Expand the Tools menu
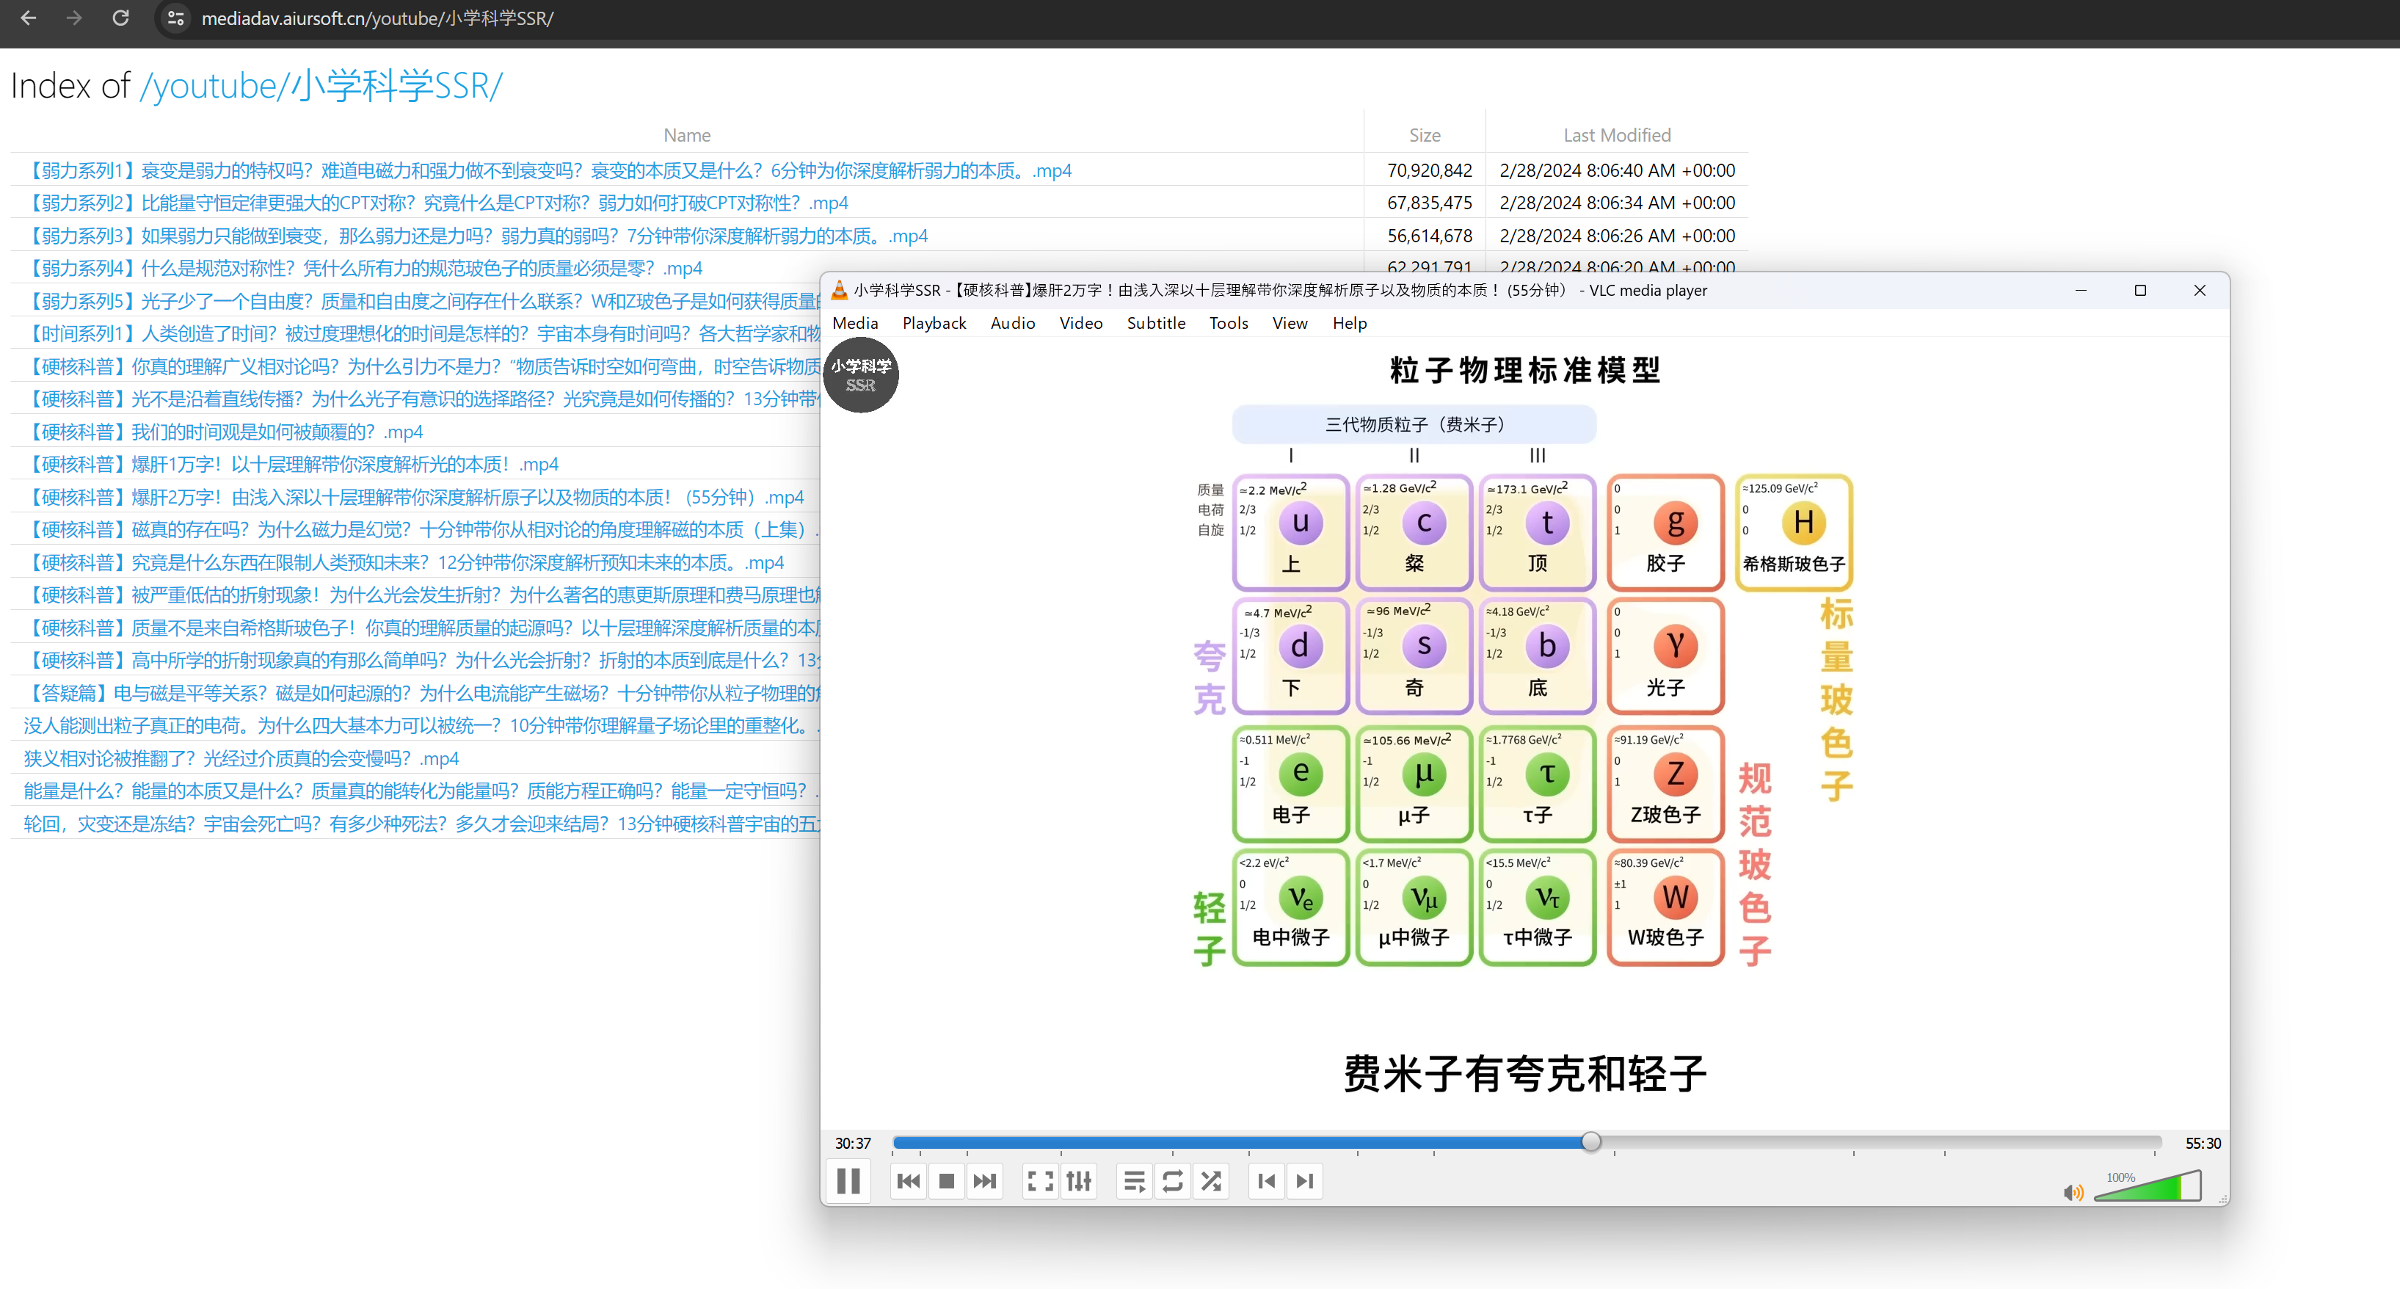The height and width of the screenshot is (1289, 2400). (1228, 322)
